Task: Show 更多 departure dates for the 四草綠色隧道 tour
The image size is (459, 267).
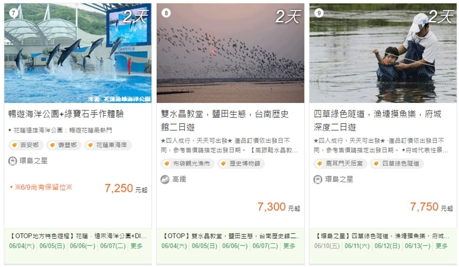Action: pos(442,246)
